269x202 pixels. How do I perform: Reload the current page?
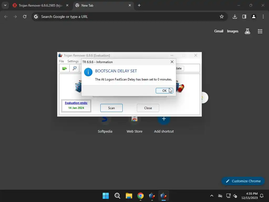pyautogui.click(x=25, y=17)
